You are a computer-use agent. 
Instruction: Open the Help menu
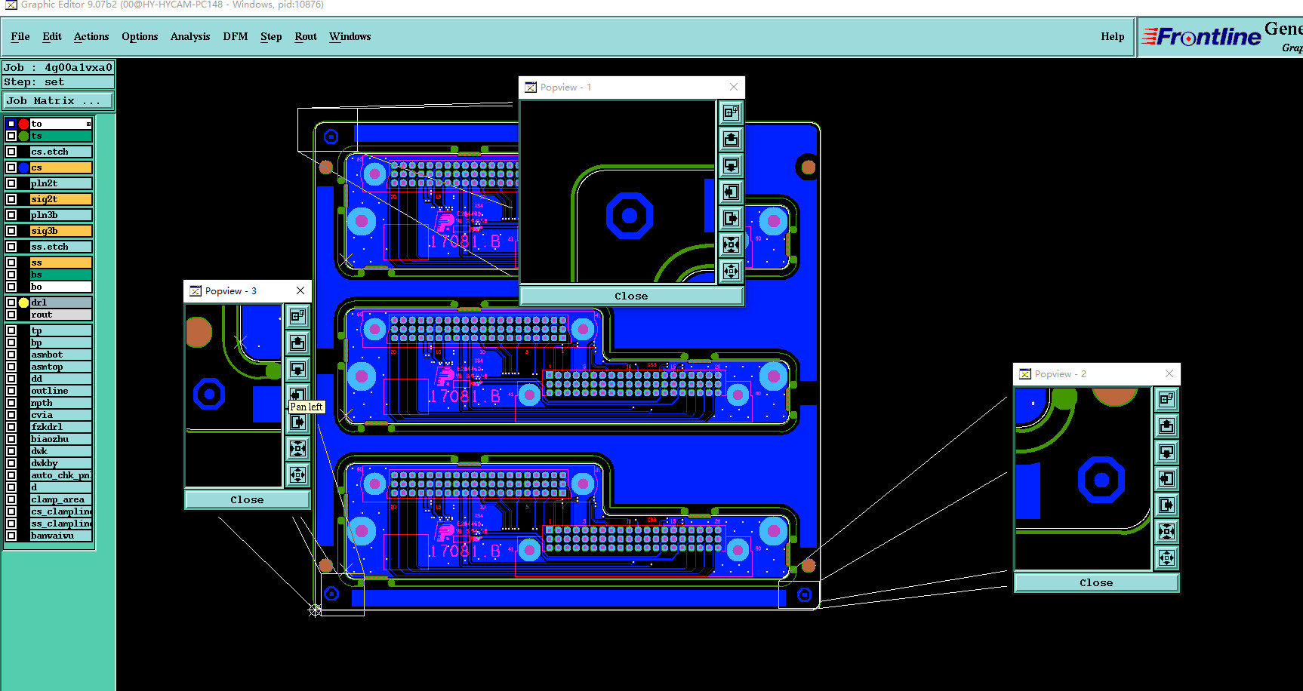coord(1112,36)
